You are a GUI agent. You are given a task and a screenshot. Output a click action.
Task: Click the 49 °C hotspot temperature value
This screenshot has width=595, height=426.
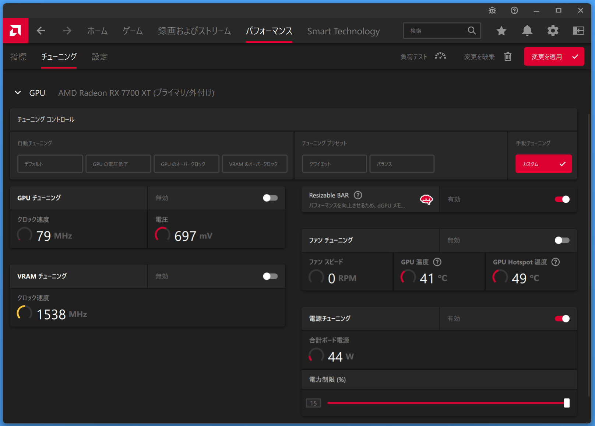coord(525,278)
